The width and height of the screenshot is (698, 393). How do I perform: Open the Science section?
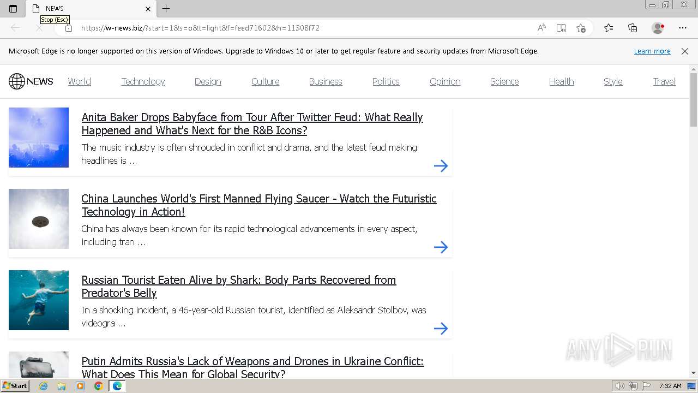pyautogui.click(x=504, y=81)
